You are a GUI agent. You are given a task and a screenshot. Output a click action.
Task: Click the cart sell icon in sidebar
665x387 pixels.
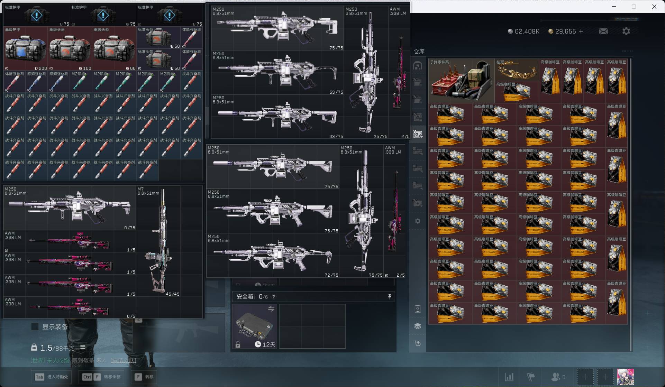click(418, 343)
